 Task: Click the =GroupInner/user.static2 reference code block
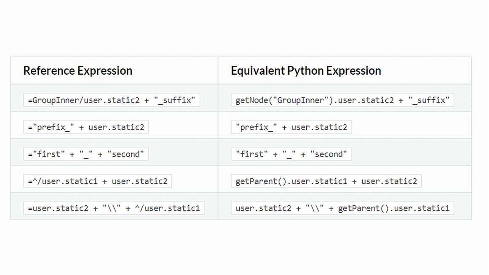[x=112, y=100]
